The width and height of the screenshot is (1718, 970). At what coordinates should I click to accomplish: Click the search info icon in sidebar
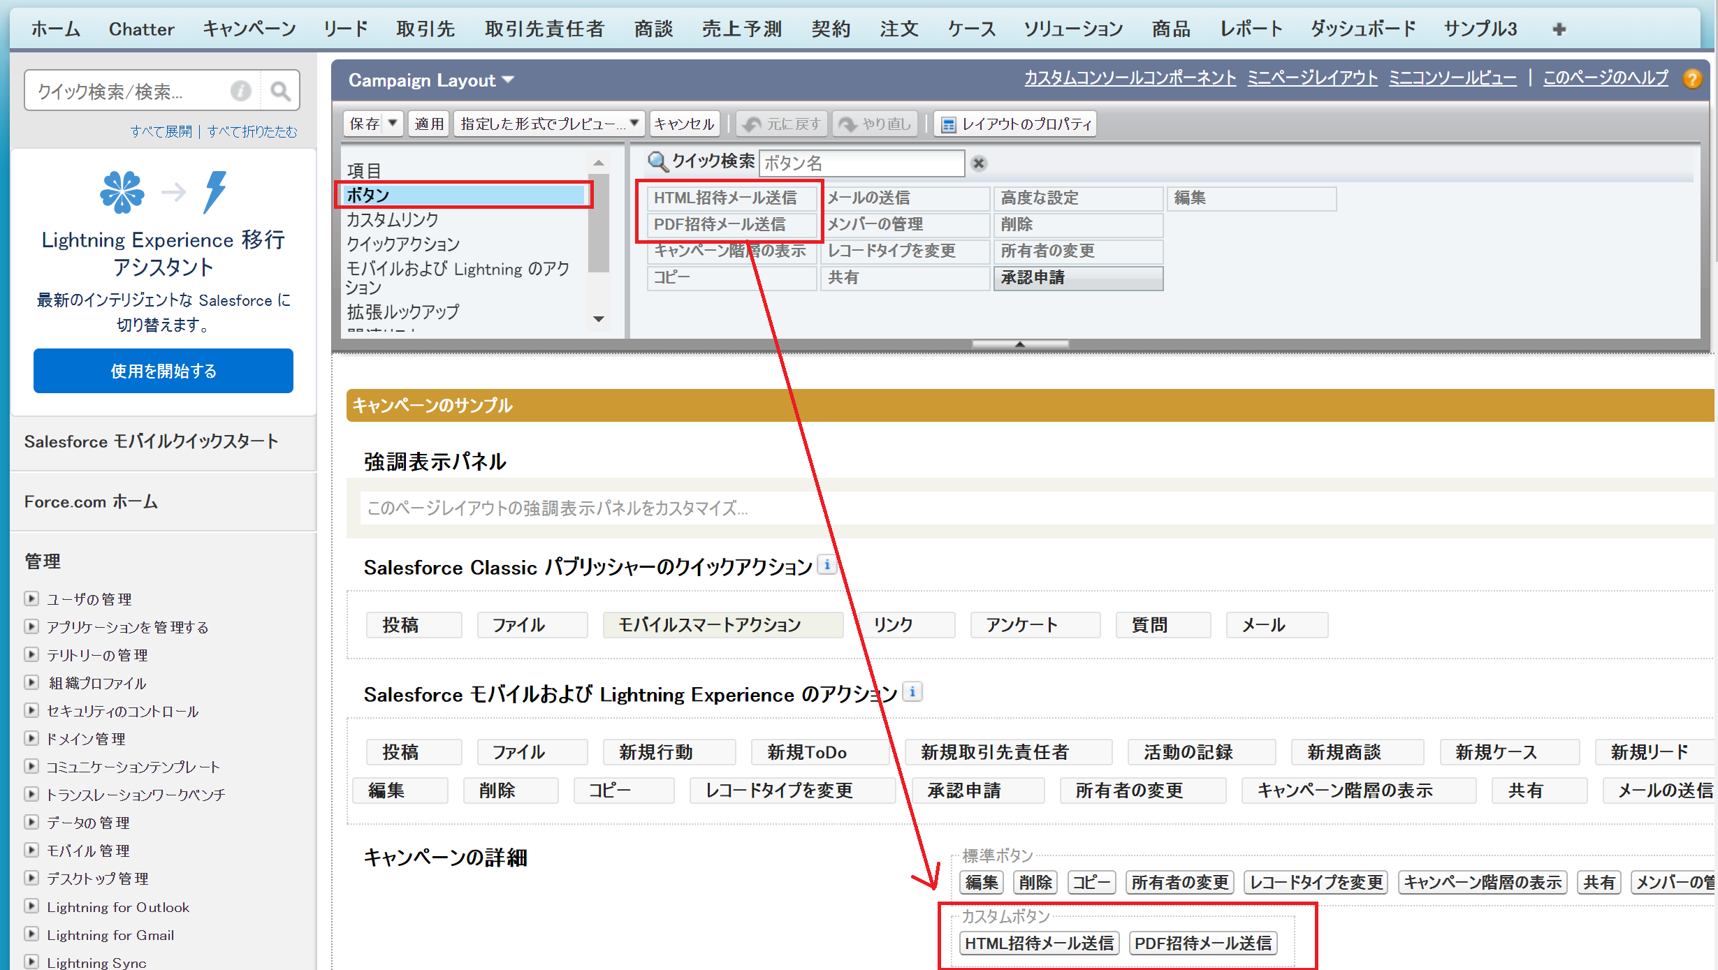tap(240, 91)
